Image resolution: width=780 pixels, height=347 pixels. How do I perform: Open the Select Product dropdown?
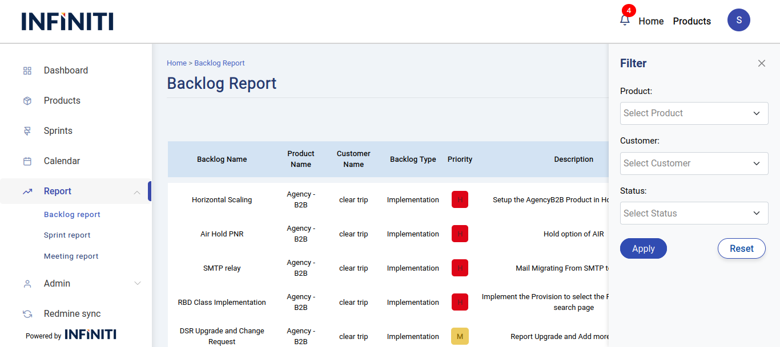[x=694, y=113]
